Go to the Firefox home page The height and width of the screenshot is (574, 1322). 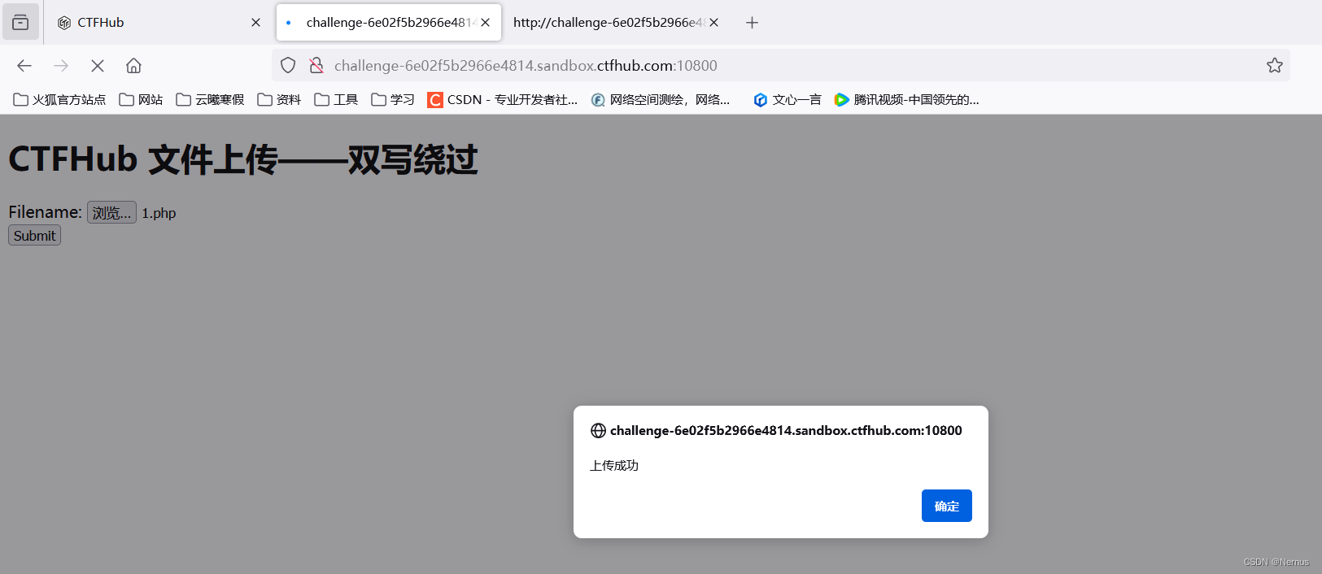pyautogui.click(x=133, y=66)
